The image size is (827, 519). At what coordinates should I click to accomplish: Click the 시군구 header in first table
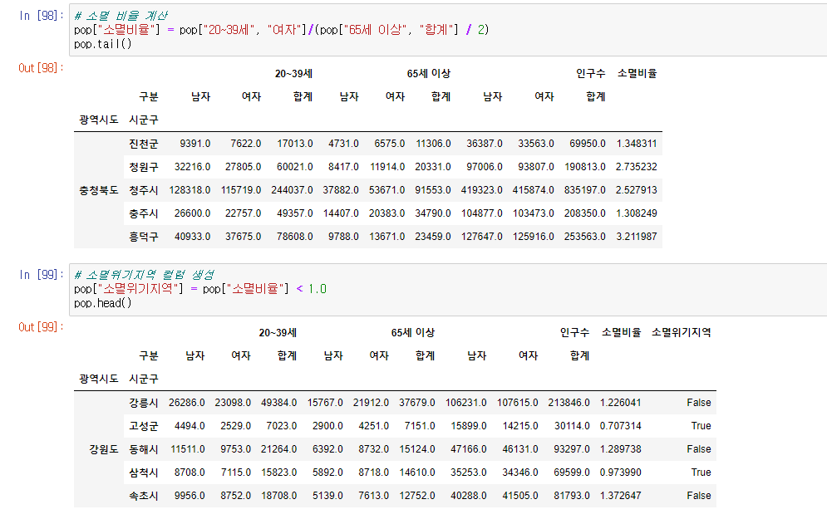click(144, 120)
